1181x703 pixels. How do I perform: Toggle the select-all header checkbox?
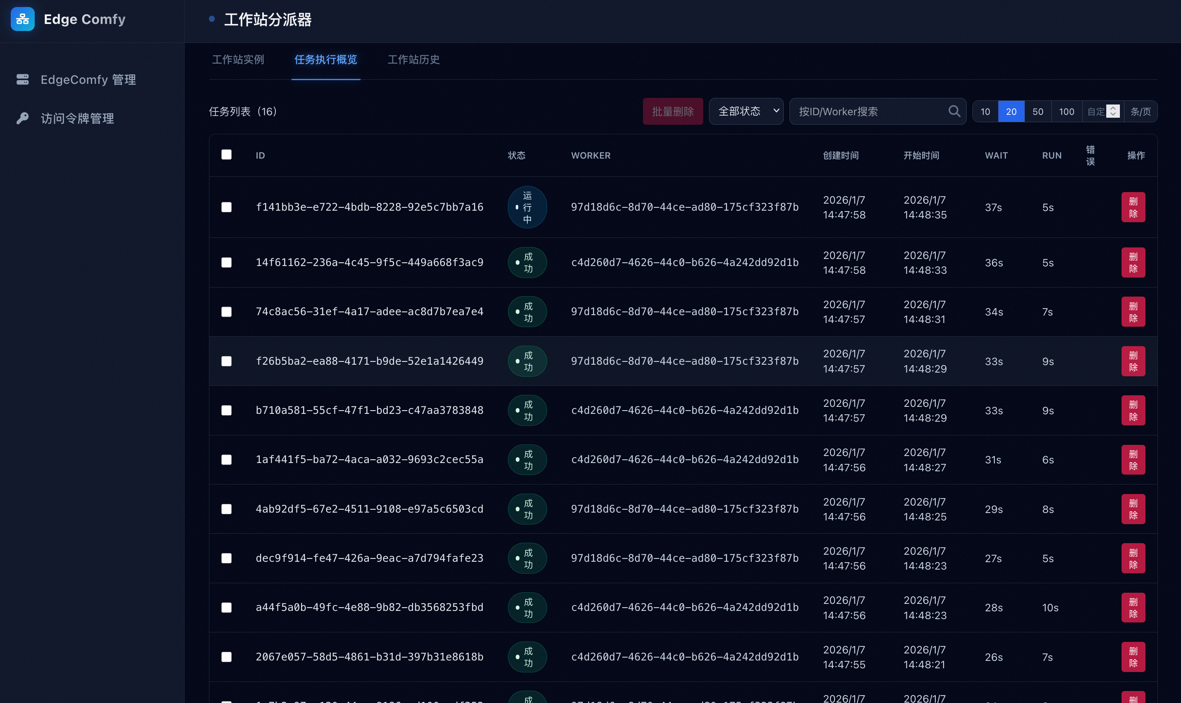point(226,155)
